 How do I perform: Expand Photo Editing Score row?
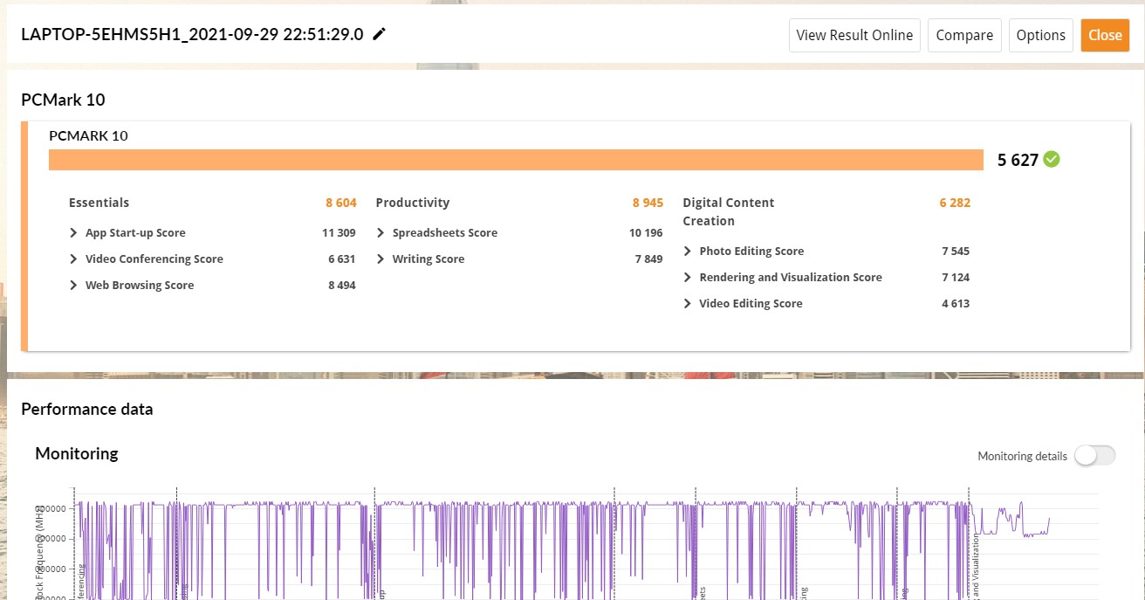(x=689, y=252)
